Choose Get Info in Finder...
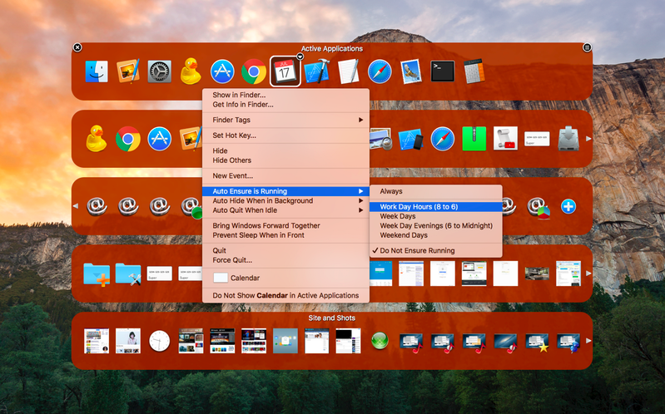665x414 pixels. pos(285,105)
